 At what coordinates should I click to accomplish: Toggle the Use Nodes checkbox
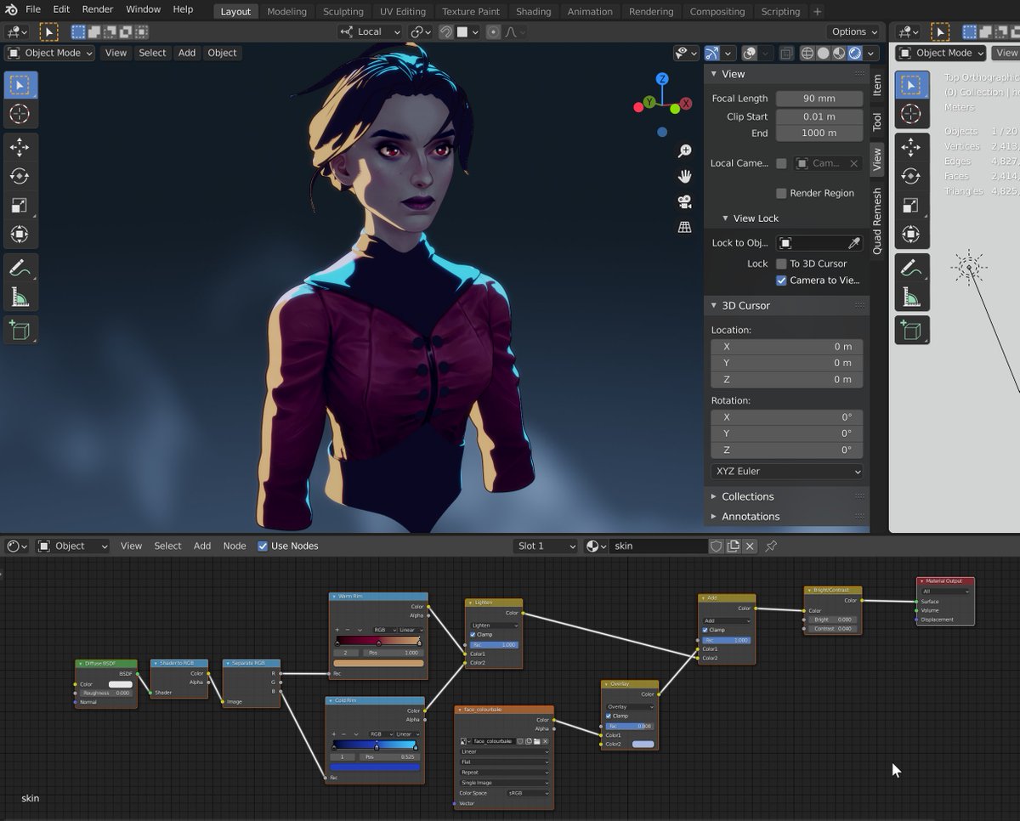[263, 546]
